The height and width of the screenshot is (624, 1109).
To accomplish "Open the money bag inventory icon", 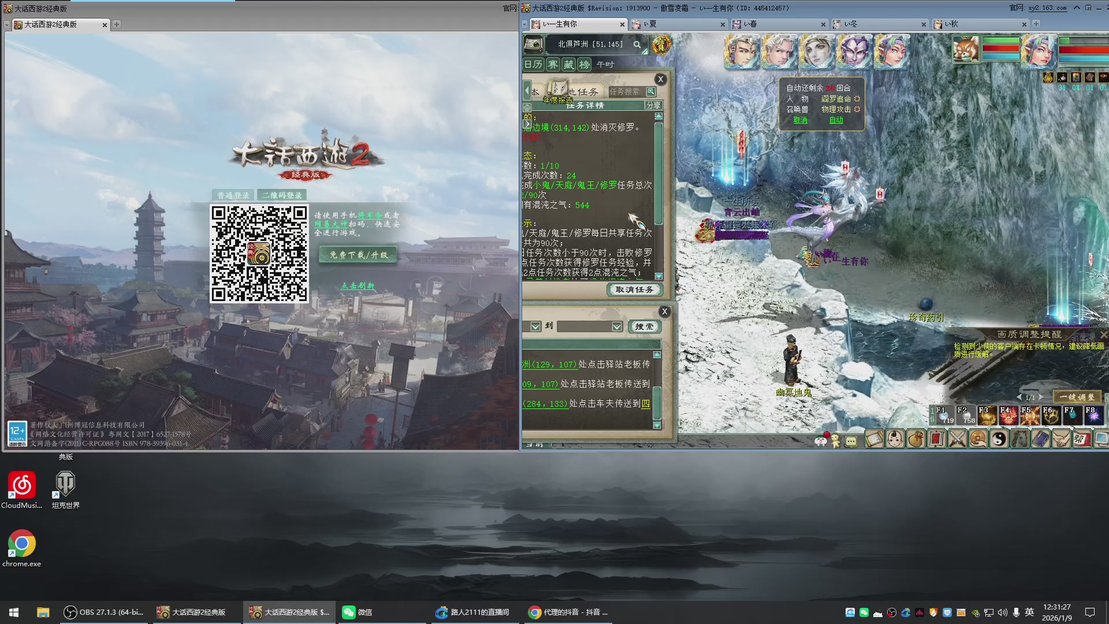I will (916, 440).
